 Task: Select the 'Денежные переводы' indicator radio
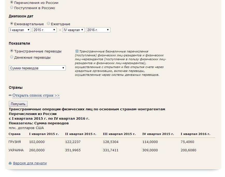[12, 57]
